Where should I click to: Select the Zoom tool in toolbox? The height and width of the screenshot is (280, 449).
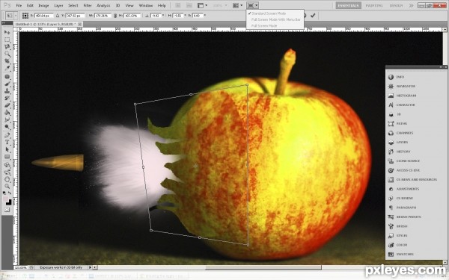click(x=7, y=186)
